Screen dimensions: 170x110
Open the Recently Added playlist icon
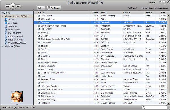pos(6,36)
